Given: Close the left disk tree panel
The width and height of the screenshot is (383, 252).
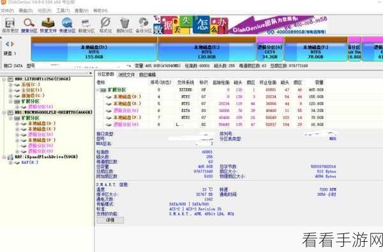Looking at the screenshot, I should click(x=91, y=74).
